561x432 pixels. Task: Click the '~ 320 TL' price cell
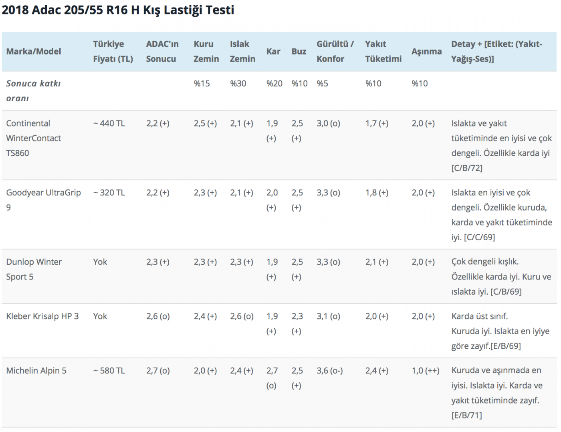click(x=109, y=193)
